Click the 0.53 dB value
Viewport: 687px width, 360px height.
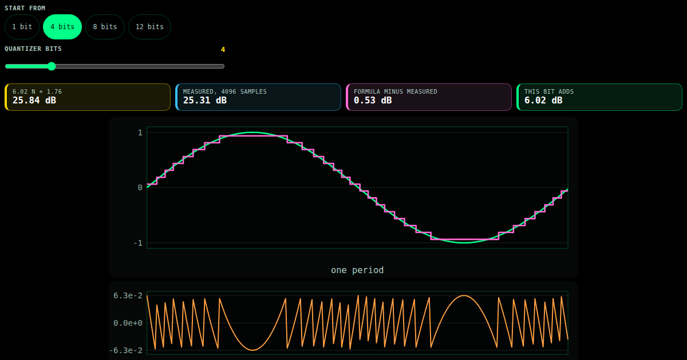pyautogui.click(x=373, y=101)
